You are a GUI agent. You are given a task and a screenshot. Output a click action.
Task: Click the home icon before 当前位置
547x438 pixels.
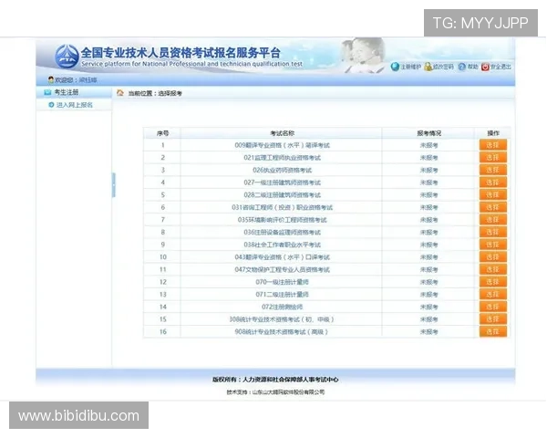point(120,92)
